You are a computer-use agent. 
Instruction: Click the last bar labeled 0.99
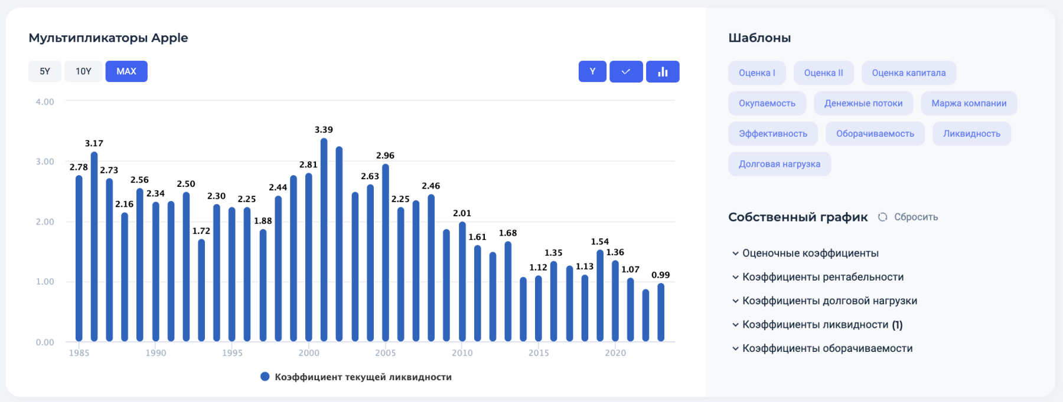coord(661,312)
